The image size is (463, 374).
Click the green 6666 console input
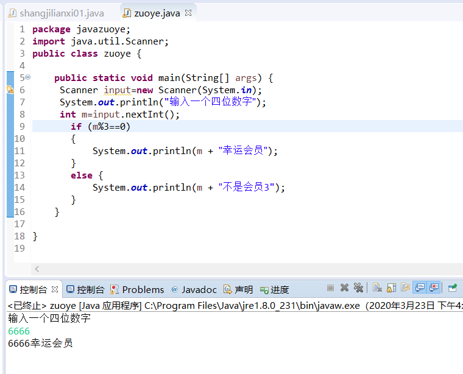click(x=19, y=331)
